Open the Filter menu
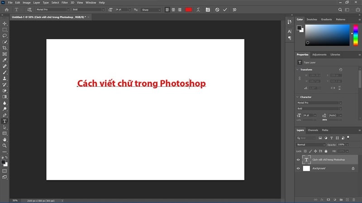This screenshot has height=203, width=362. click(65, 3)
